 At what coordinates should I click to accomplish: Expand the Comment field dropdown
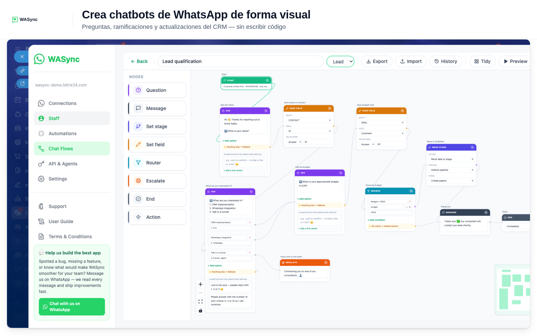[x=381, y=134]
